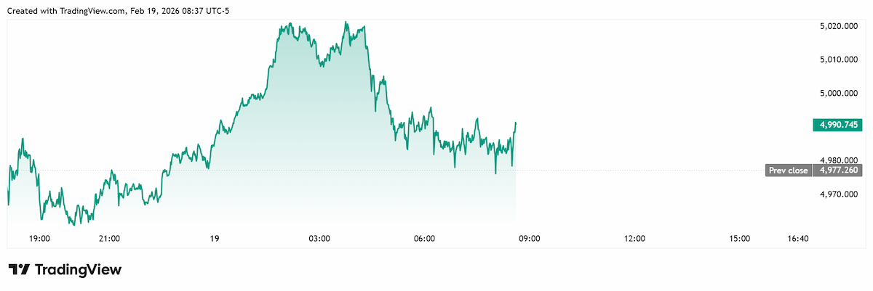The image size is (873, 291).
Task: Click the 5,010.000 price scale label
Action: (x=839, y=60)
